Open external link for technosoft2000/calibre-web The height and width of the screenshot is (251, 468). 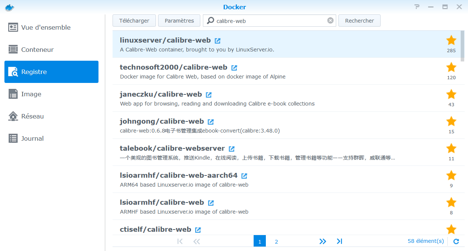pos(234,68)
